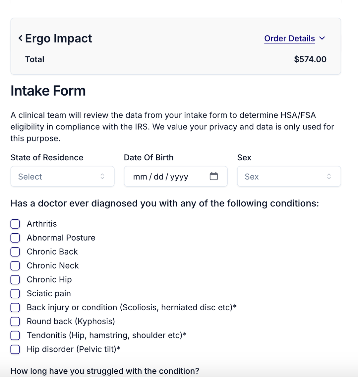Select Round back (Kyphosis) checkbox
Viewport: 358px width, 377px height.
(x=15, y=322)
